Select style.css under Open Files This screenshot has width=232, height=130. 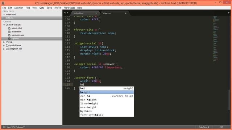click(9, 18)
